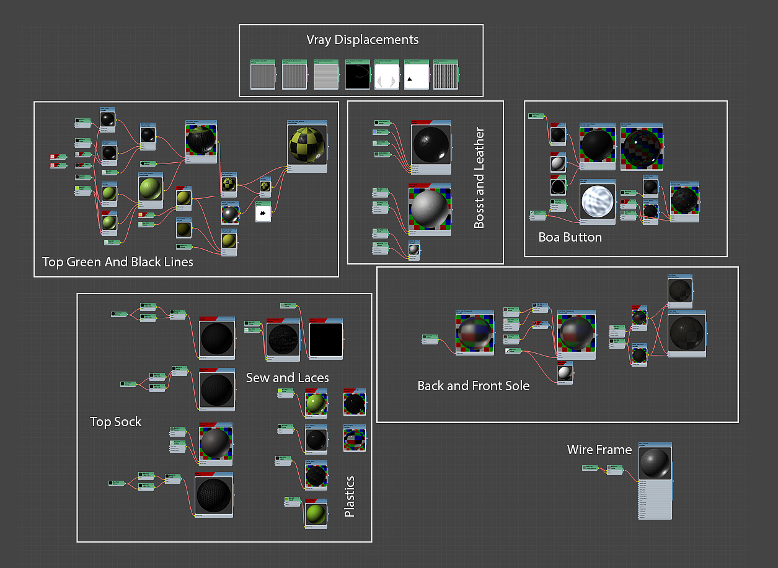Select the small white sphere node in Boa Button

(558, 162)
